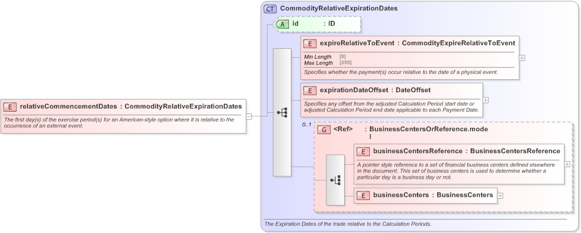Select the id attribute name
Image resolution: width=581 pixels, height=233 pixels.
[295, 24]
